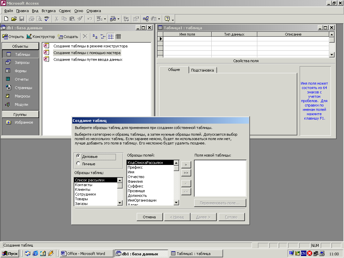Click the Save diskette toolbar icon

pyautogui.click(x=22, y=19)
